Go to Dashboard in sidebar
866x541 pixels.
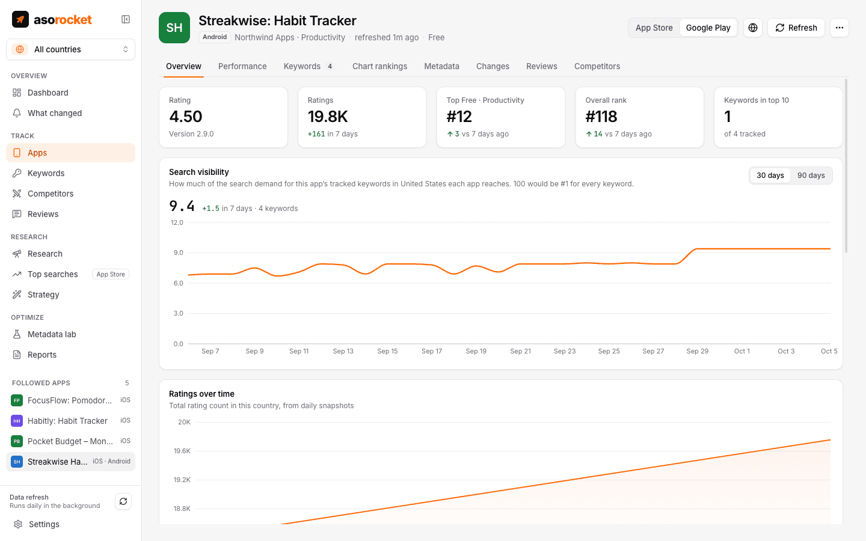[x=70, y=93]
